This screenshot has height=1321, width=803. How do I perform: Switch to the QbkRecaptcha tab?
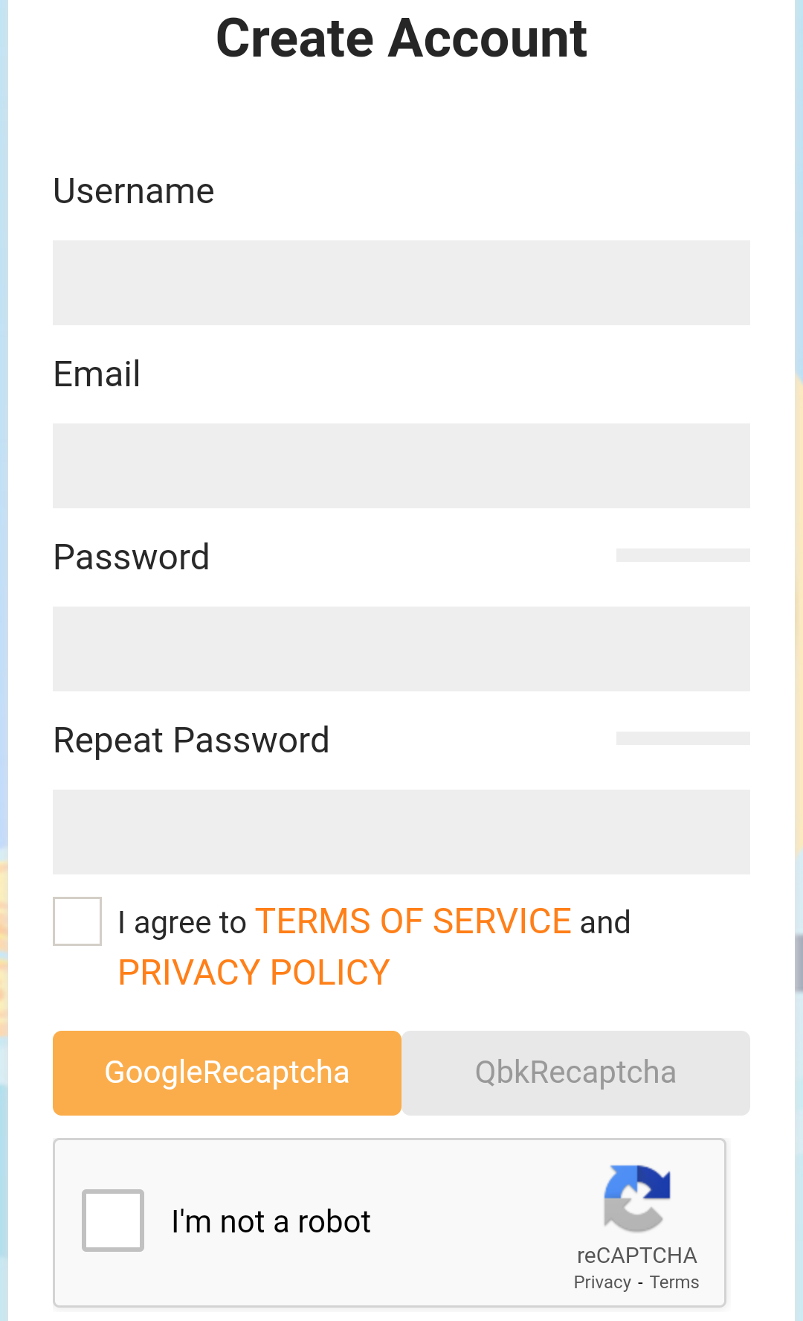pos(575,1072)
